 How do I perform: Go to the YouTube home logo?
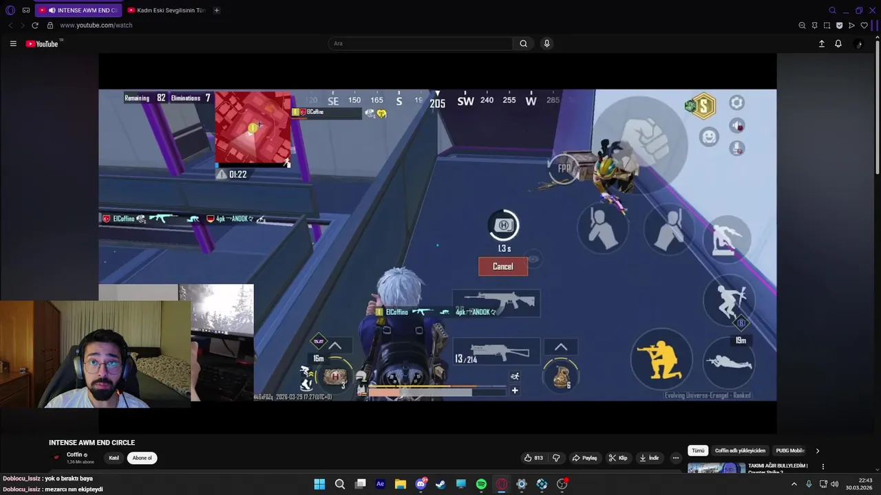point(42,44)
